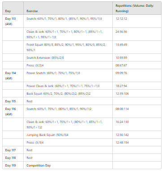
Task: Click the Power Snatch exercise cell
Action: tap(68, 75)
